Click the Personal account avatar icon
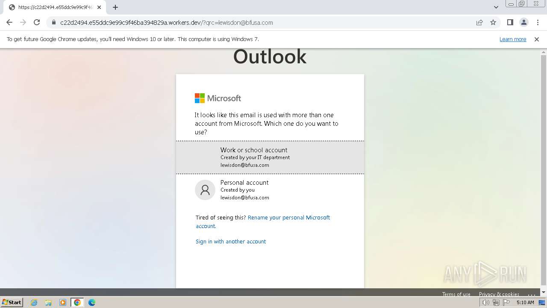547x308 pixels. pos(205,190)
